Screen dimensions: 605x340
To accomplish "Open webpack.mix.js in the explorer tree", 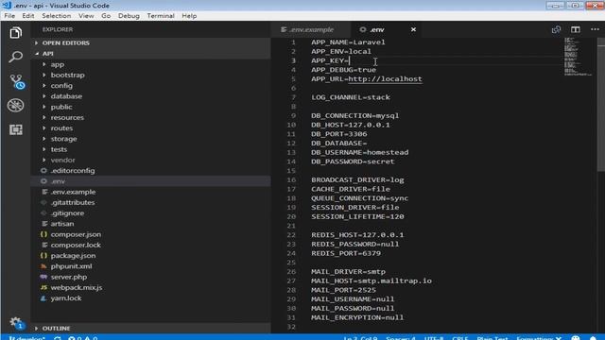I will pos(150,287).
